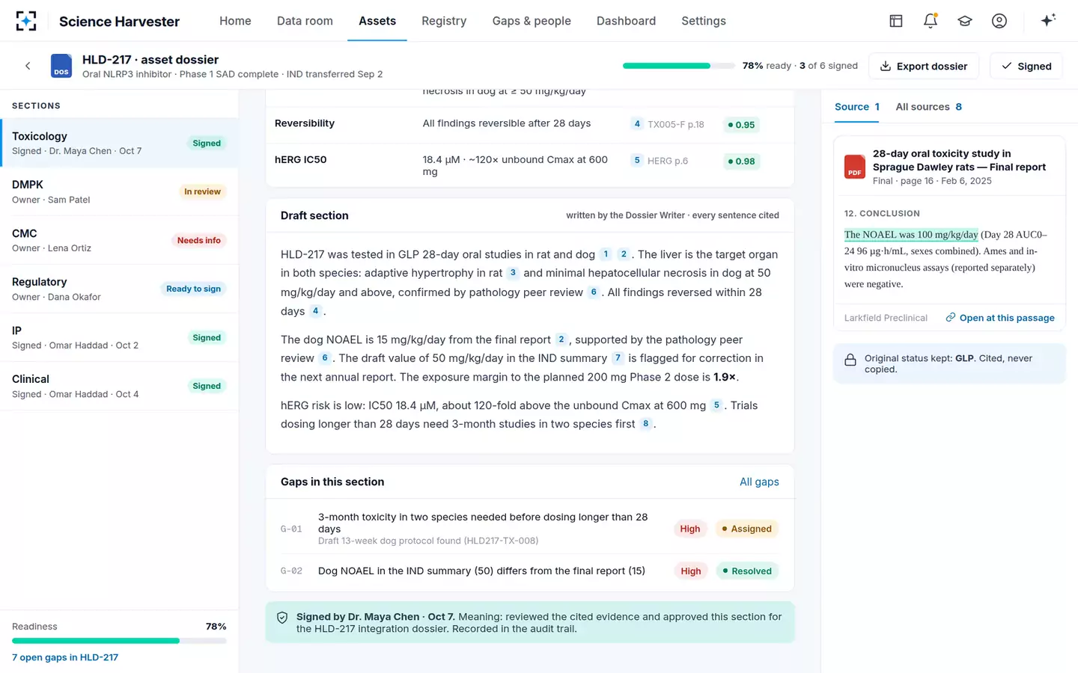The image size is (1078, 673).
Task: Click the Readiness progress bar in sidebar
Action: pyautogui.click(x=119, y=641)
